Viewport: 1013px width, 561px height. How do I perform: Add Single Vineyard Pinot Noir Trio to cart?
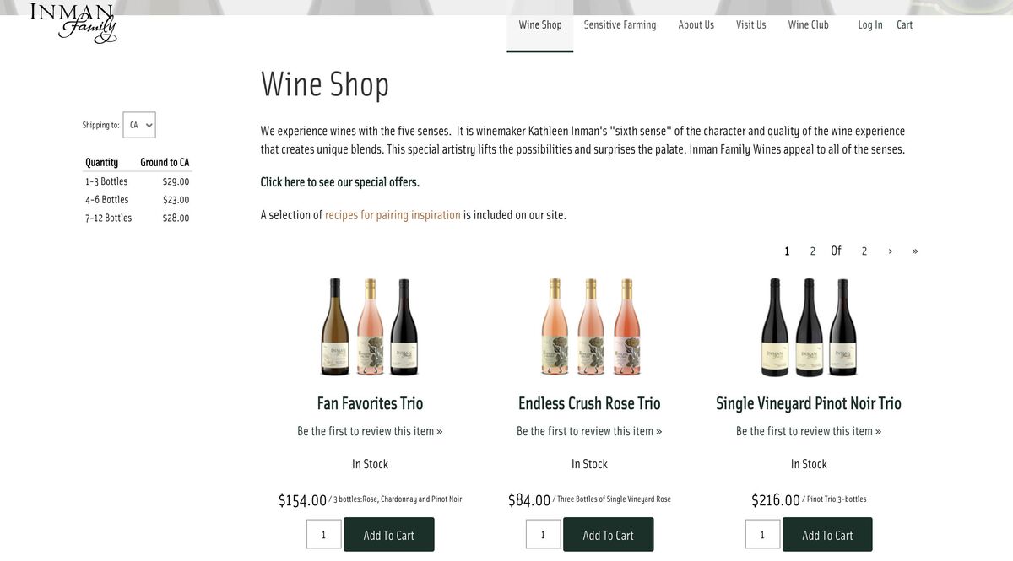(x=827, y=534)
